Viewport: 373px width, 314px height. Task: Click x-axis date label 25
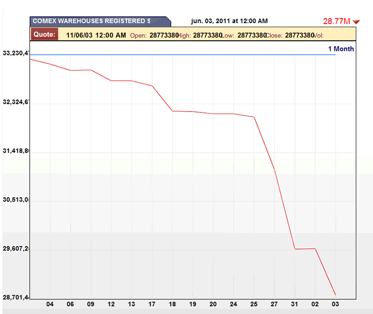click(254, 304)
